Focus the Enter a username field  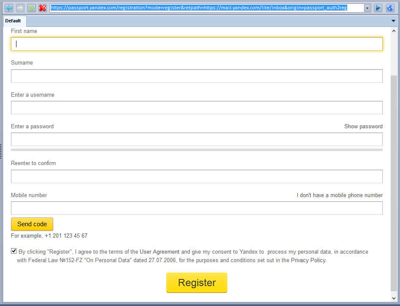point(196,108)
